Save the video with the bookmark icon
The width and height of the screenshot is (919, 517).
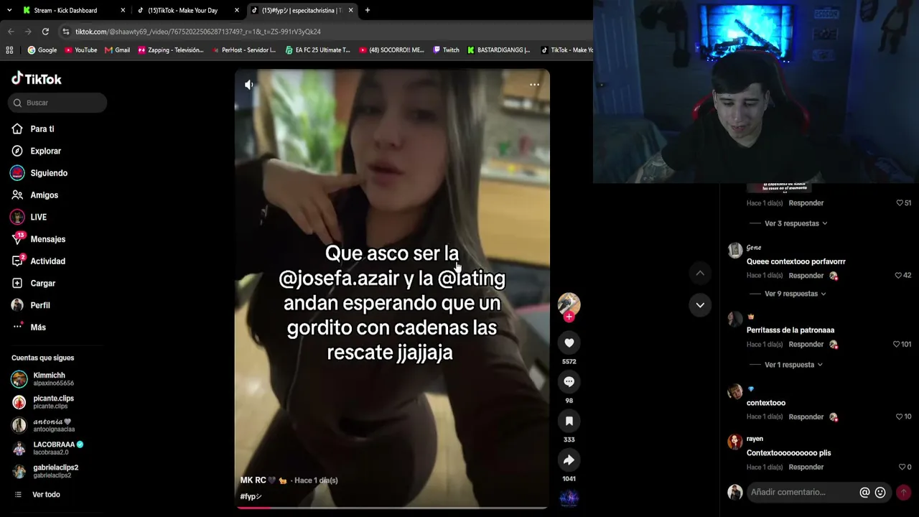point(569,421)
